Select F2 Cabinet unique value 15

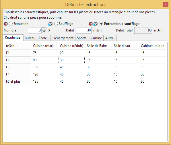click(x=152, y=60)
